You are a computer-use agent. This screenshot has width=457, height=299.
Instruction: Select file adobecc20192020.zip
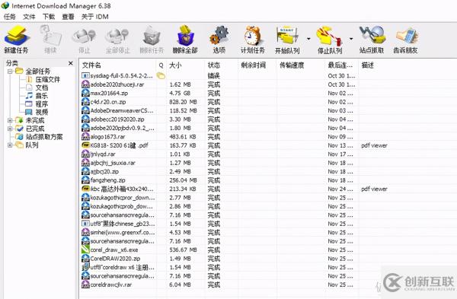pos(117,119)
